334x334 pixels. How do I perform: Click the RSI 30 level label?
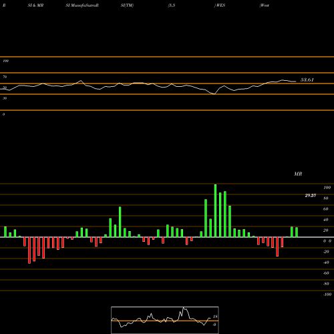(x=5, y=98)
